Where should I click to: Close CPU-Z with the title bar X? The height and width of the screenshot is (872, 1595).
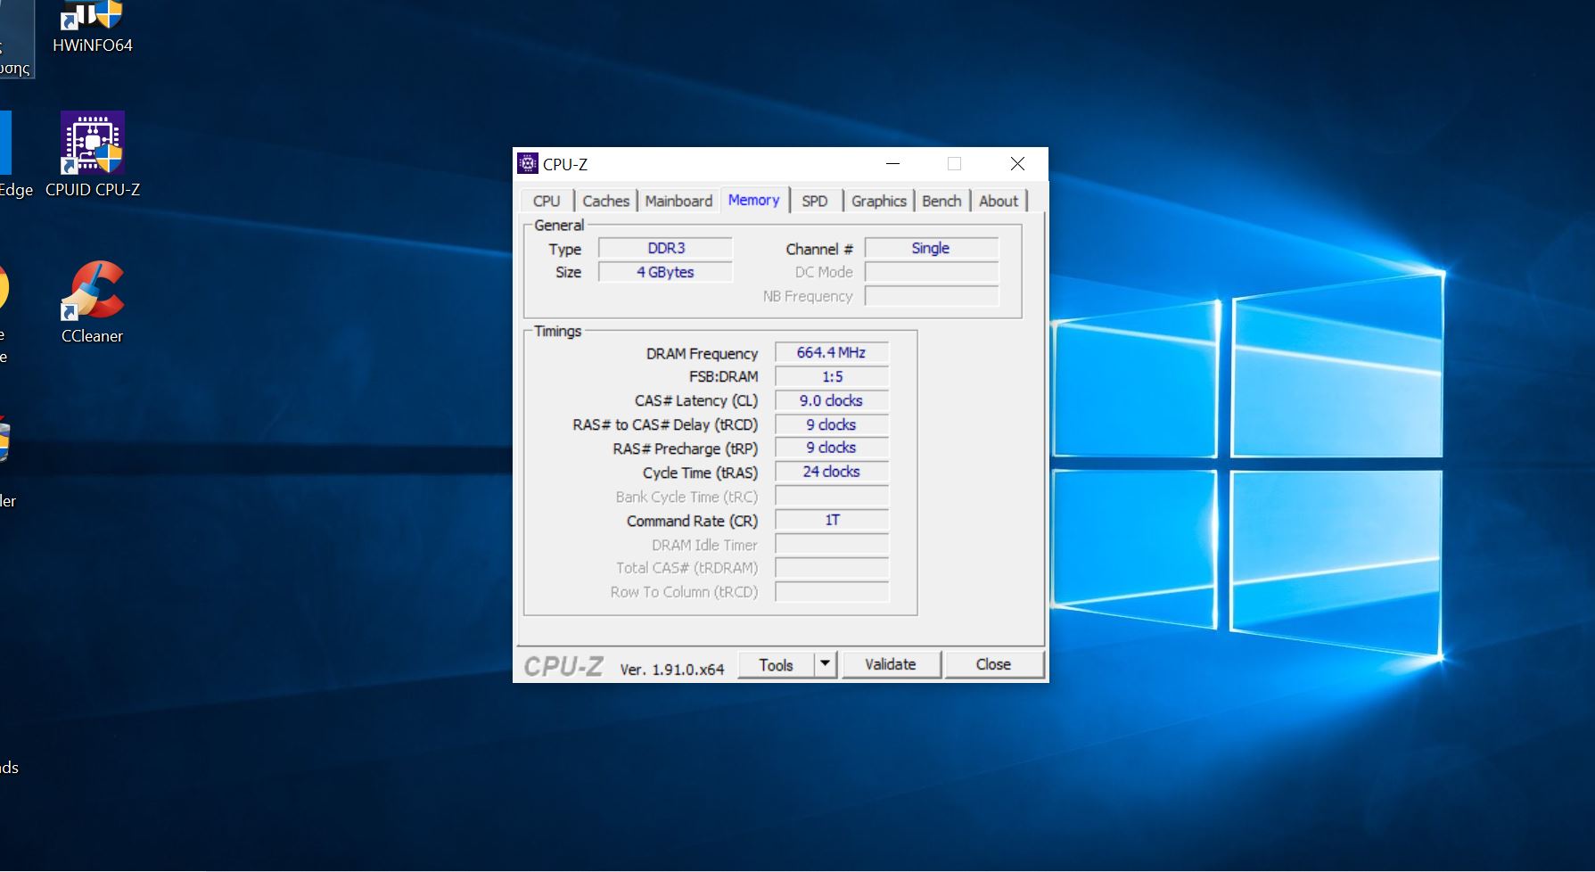tap(1017, 163)
